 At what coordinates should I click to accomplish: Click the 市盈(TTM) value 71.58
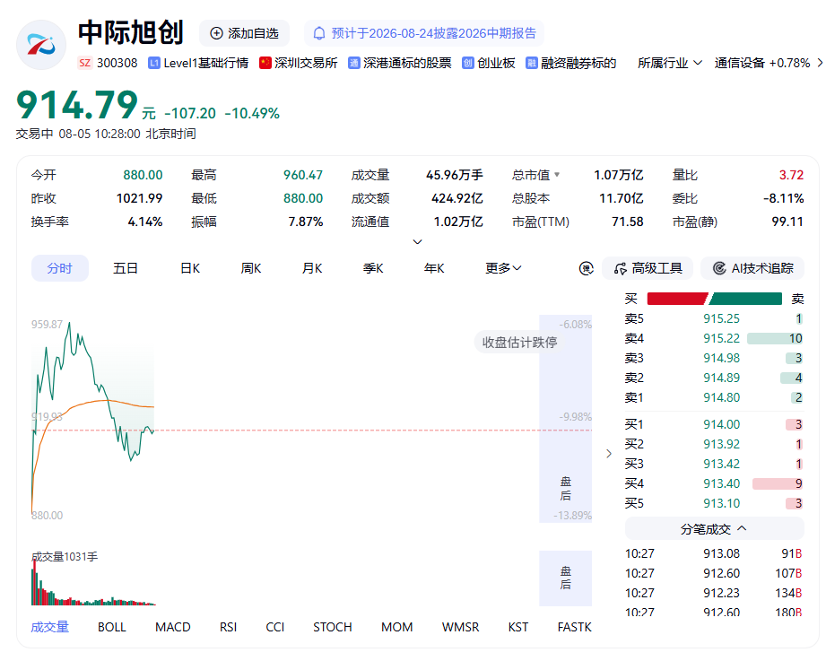(628, 222)
